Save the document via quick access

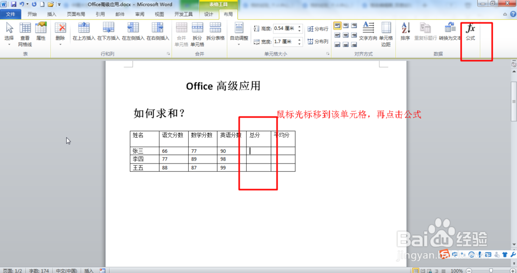(x=13, y=4)
